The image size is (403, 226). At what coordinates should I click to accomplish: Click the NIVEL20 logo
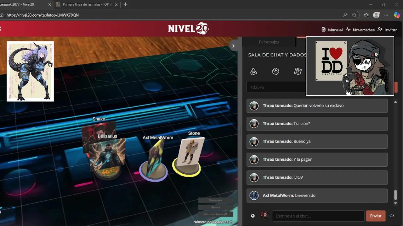(188, 29)
